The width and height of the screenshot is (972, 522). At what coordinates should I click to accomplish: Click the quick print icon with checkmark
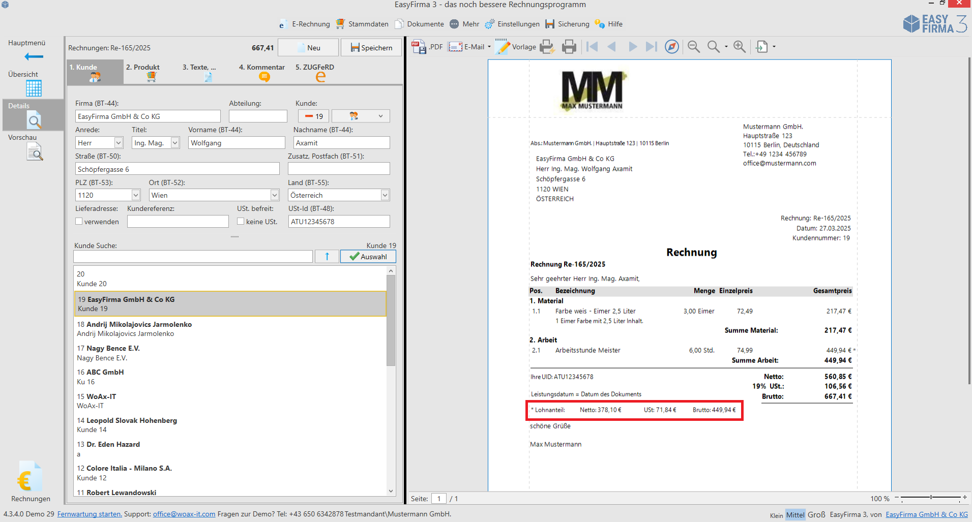pos(547,47)
